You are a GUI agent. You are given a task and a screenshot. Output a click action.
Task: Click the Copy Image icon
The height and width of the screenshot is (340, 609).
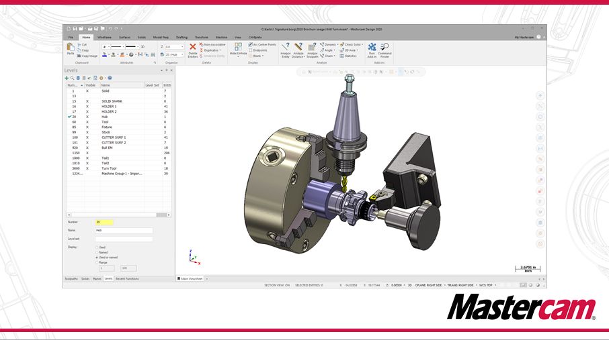click(79, 56)
